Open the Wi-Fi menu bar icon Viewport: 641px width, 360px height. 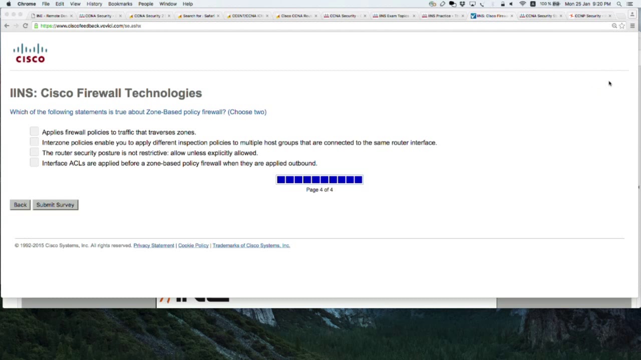pyautogui.click(x=522, y=4)
